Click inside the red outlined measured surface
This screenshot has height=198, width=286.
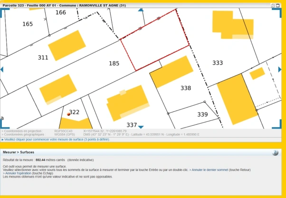click(153, 45)
